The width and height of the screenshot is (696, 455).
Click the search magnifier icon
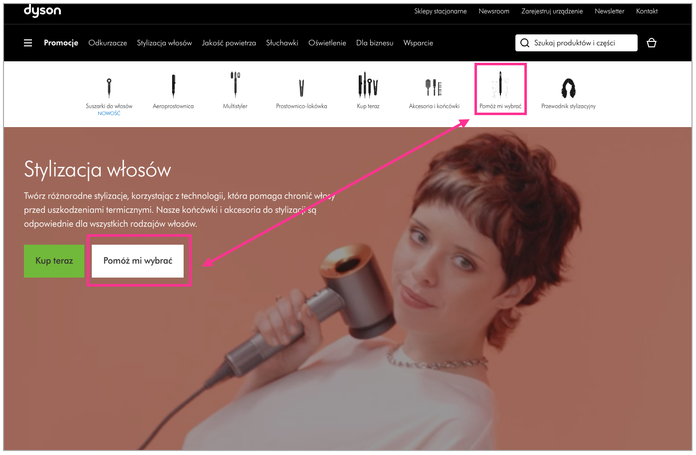click(525, 43)
